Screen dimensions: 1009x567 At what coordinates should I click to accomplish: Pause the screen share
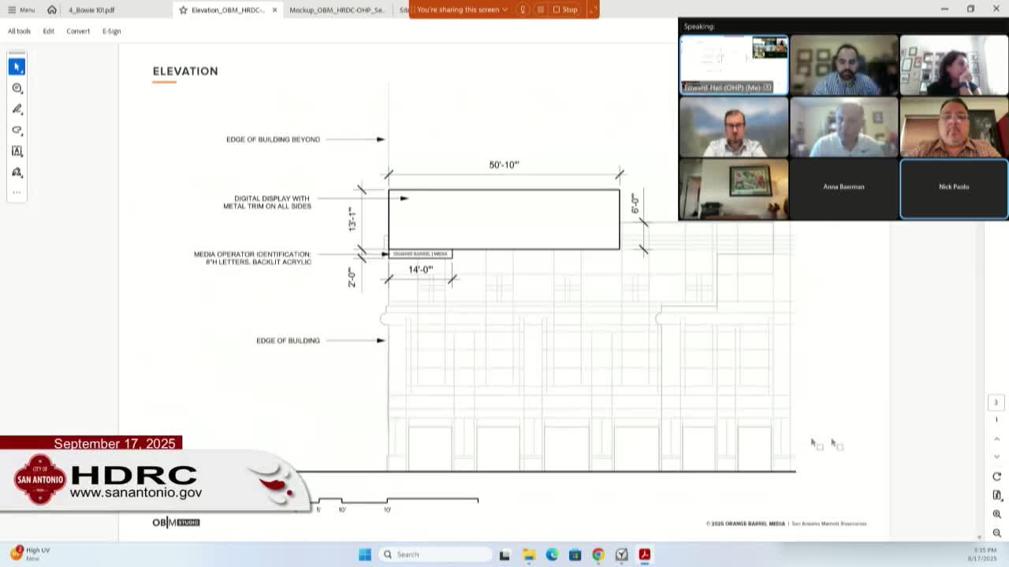pos(540,9)
